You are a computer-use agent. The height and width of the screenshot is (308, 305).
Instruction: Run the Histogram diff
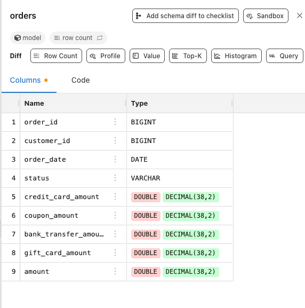236,56
